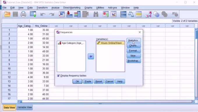Click OK in Frequencies dialog
Screen dimensions: 198x112
(x=77, y=81)
